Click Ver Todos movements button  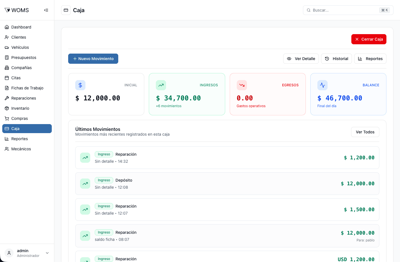[x=365, y=132]
